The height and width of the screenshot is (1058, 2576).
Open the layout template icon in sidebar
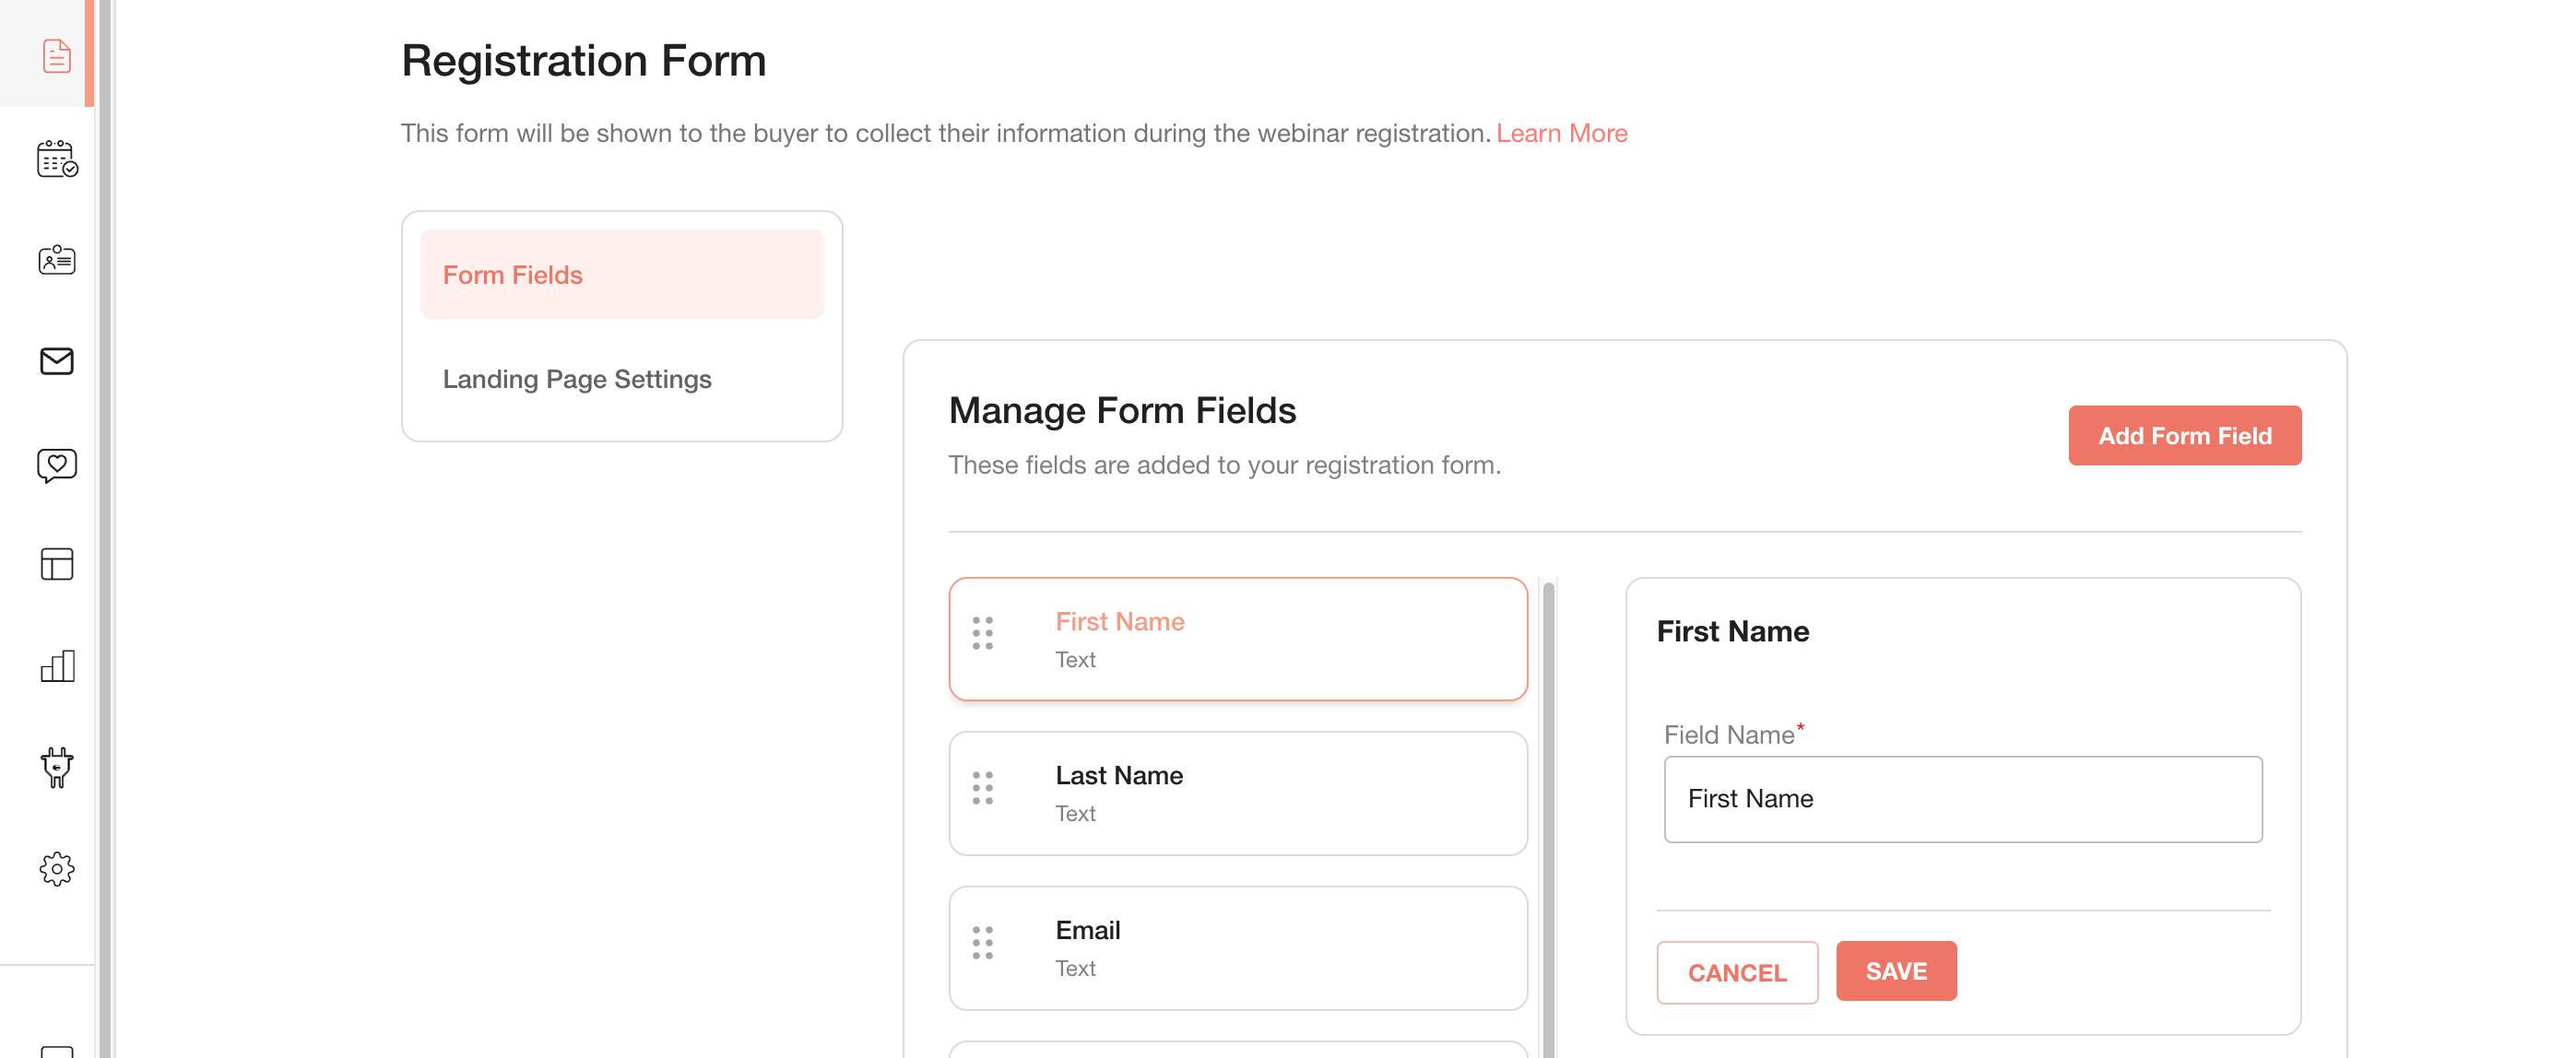[x=57, y=564]
